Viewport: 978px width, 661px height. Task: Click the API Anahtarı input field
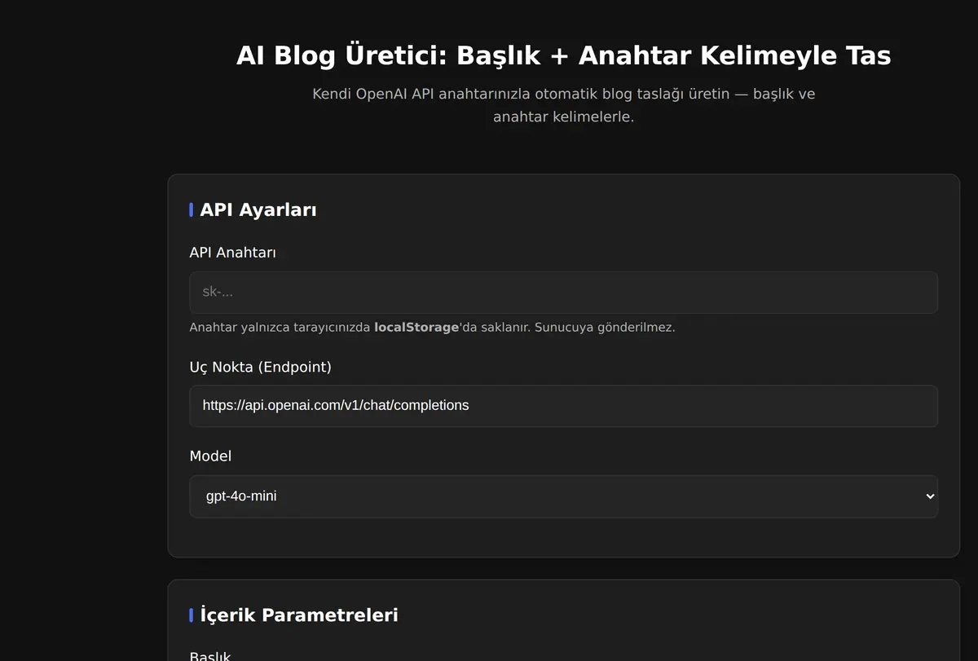click(563, 293)
